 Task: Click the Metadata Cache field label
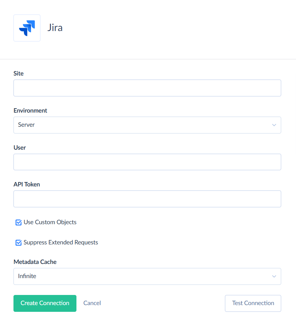click(x=35, y=262)
